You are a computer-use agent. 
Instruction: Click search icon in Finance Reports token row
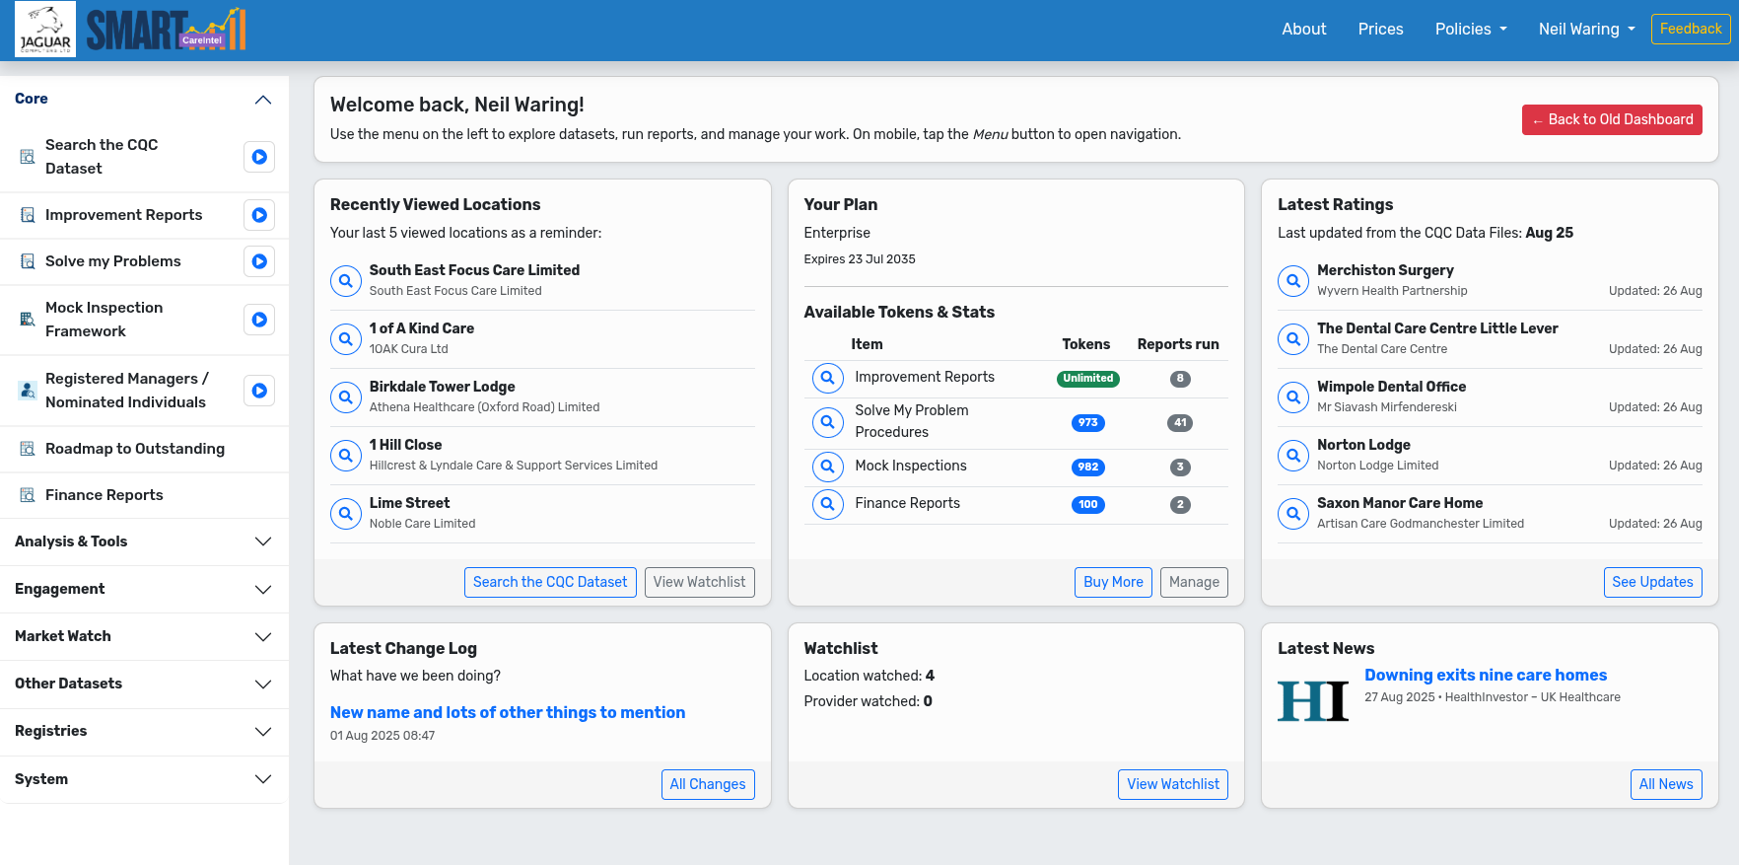[827, 504]
